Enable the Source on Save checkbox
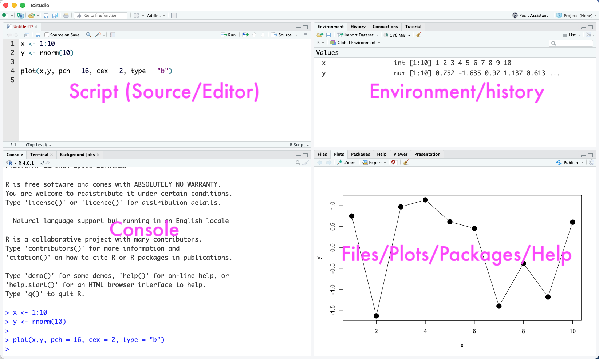Image resolution: width=599 pixels, height=359 pixels. 47,35
